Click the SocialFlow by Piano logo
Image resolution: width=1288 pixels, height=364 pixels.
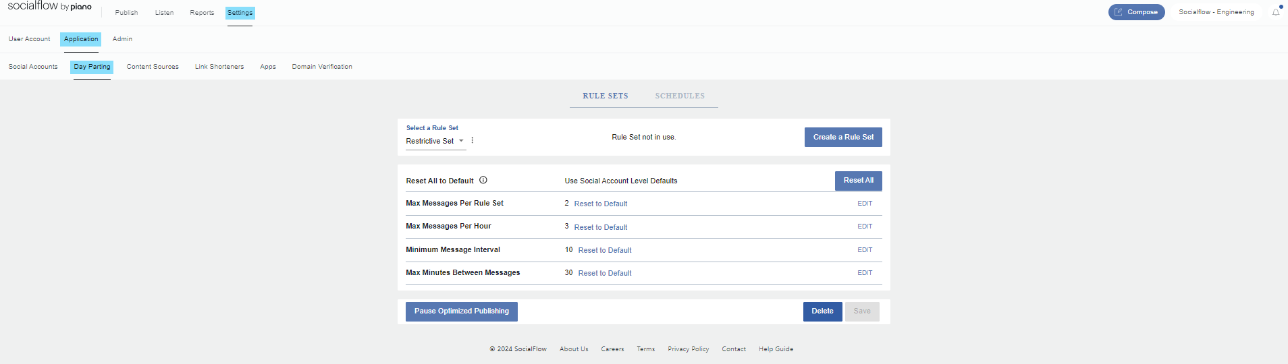49,7
